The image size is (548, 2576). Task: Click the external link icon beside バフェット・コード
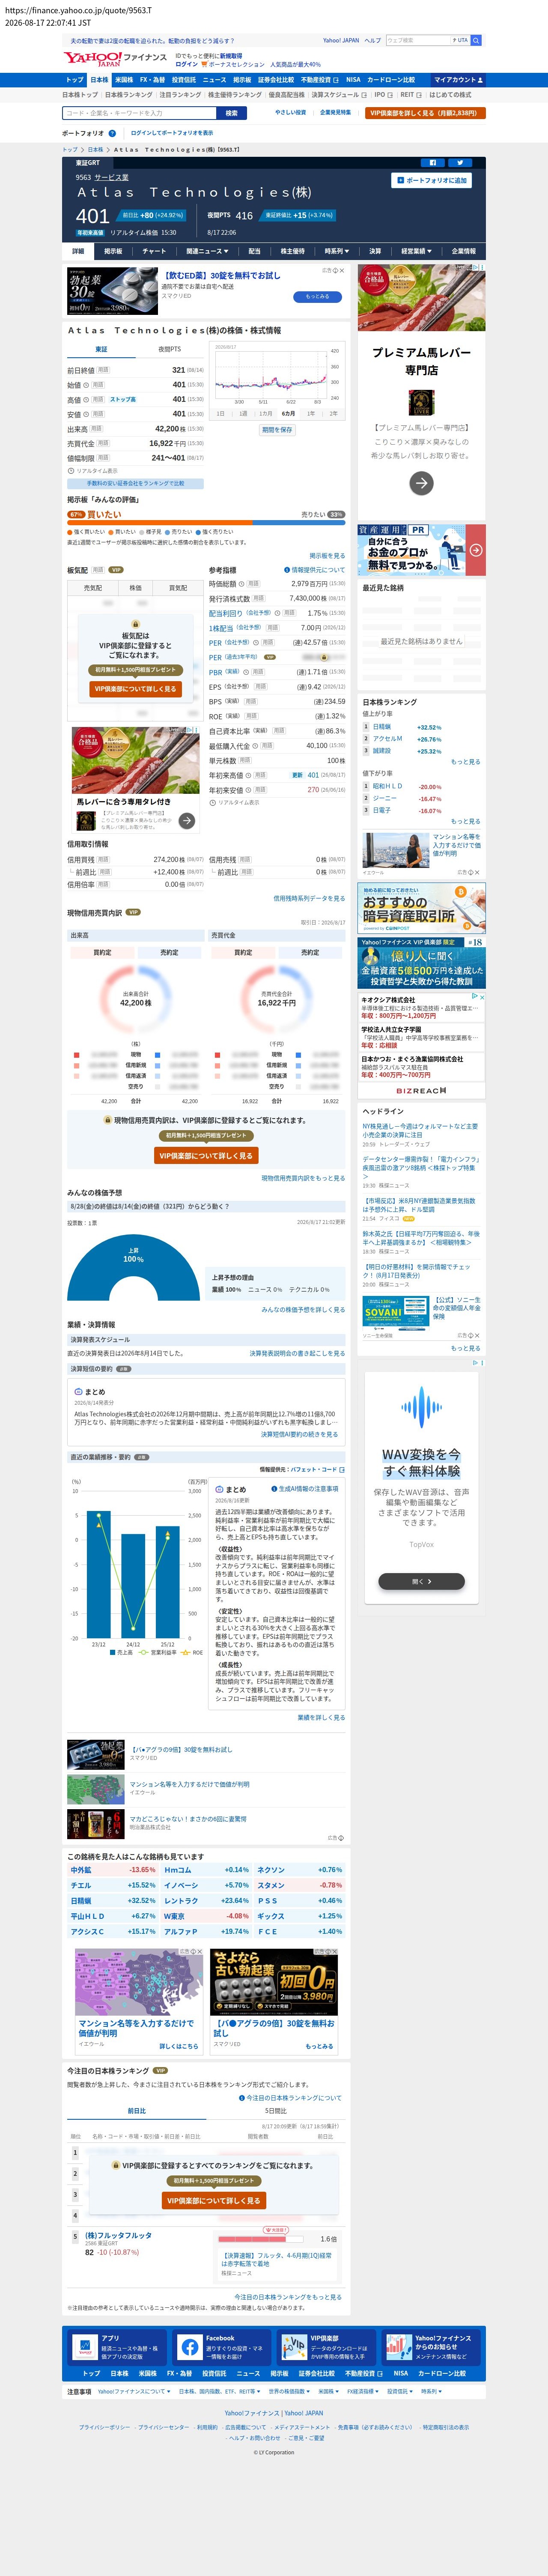342,1470
